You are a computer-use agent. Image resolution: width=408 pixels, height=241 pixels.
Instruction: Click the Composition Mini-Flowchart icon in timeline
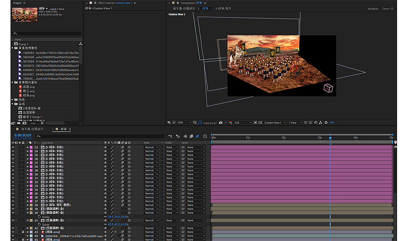tap(171, 136)
